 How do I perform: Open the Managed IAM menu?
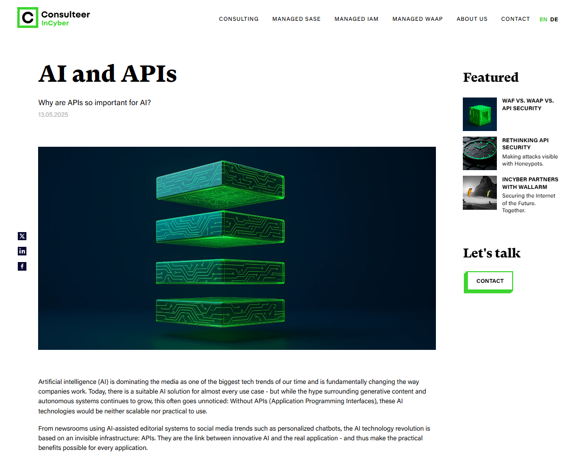356,19
